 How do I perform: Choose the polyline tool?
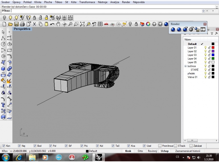pyautogui.click(x=3, y=38)
